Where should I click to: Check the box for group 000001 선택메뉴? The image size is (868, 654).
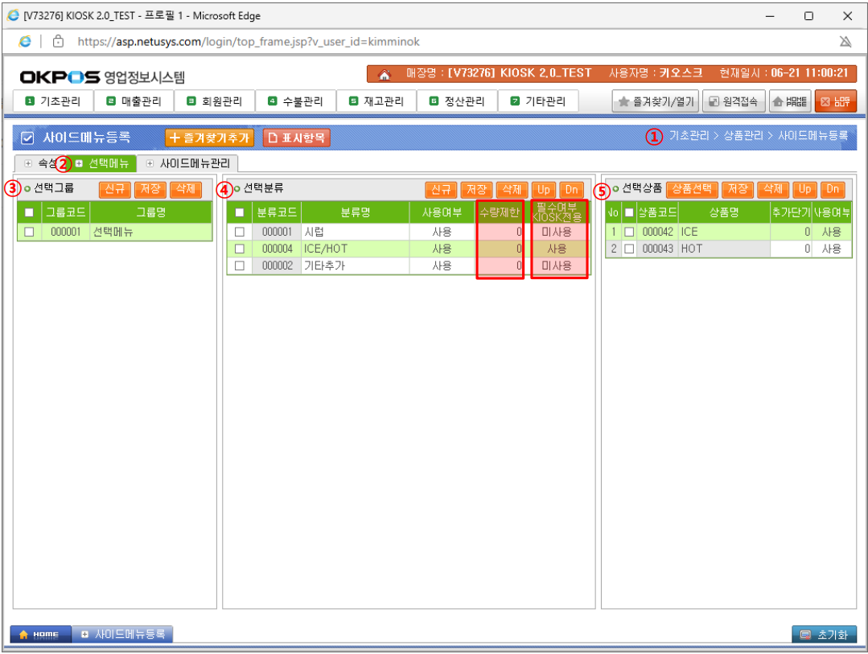point(30,232)
